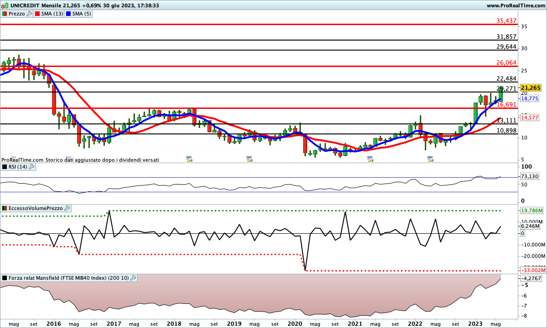547x328 pixels.
Task: Click the 2019 label on time axis
Action: click(x=234, y=324)
